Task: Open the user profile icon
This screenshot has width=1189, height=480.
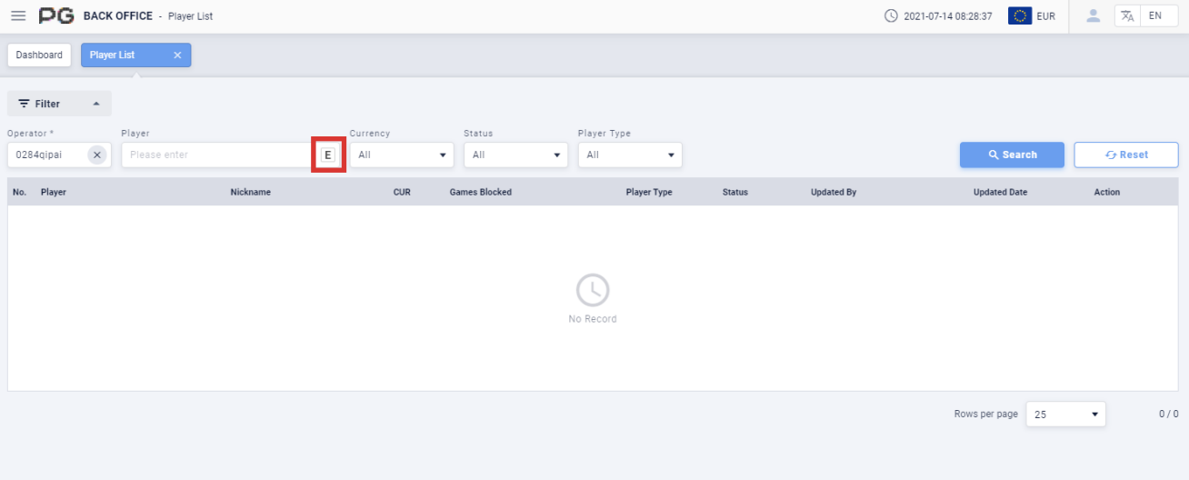Action: (1094, 16)
